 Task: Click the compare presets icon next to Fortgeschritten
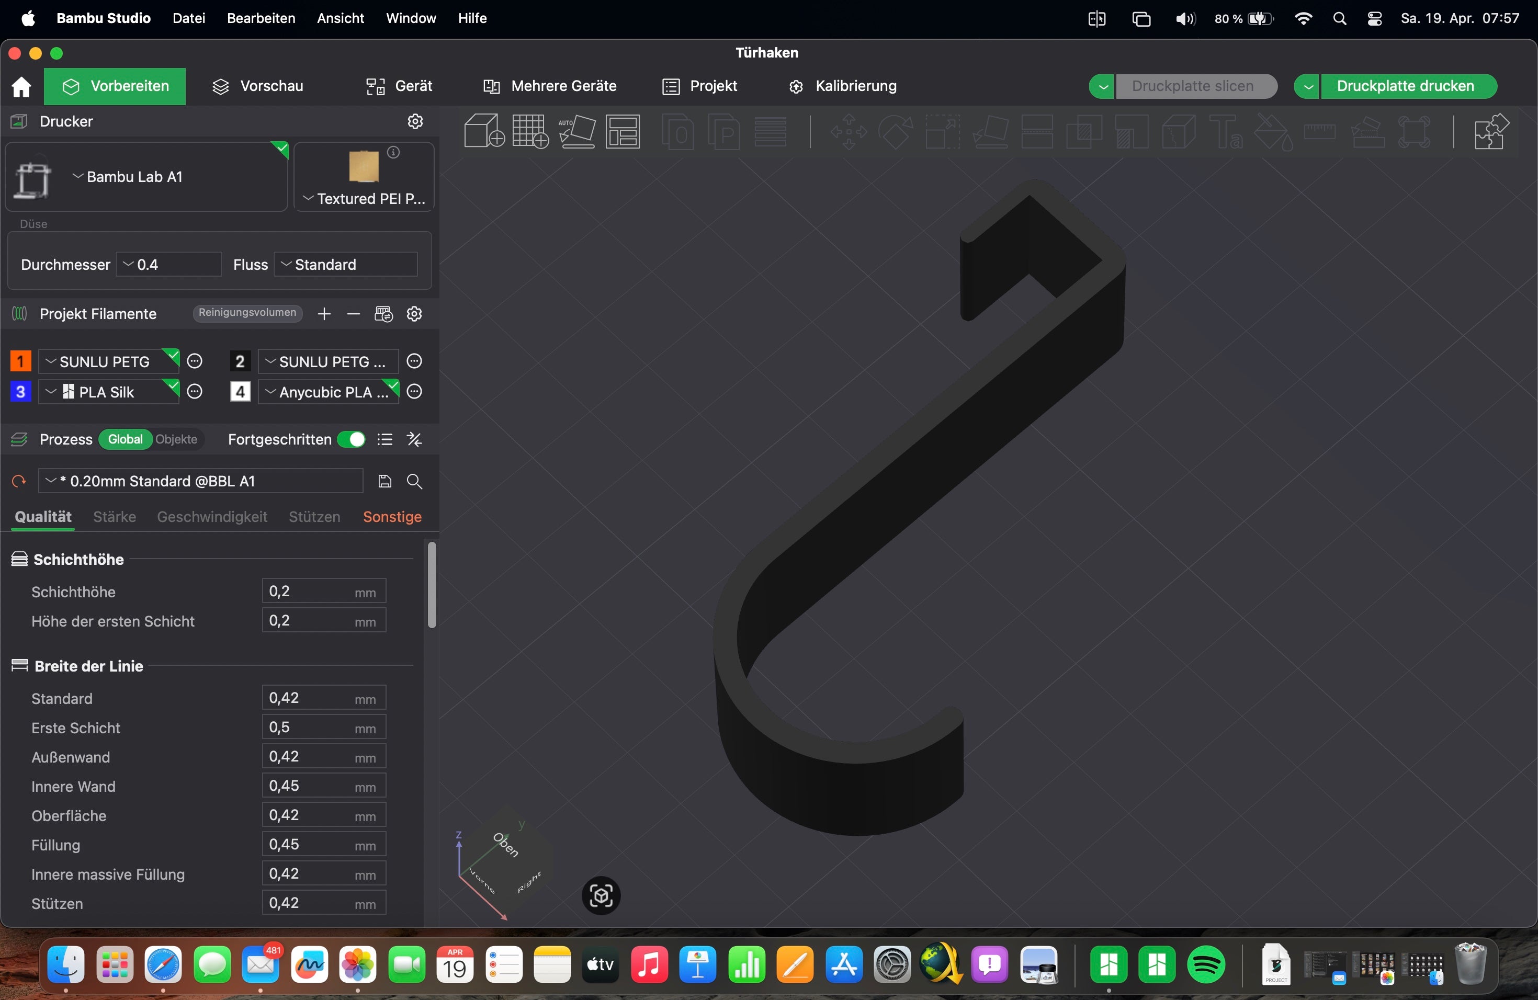coord(414,440)
